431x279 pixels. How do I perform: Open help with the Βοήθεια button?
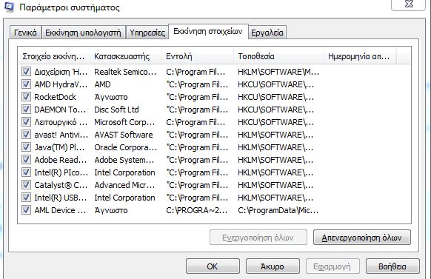(x=392, y=266)
